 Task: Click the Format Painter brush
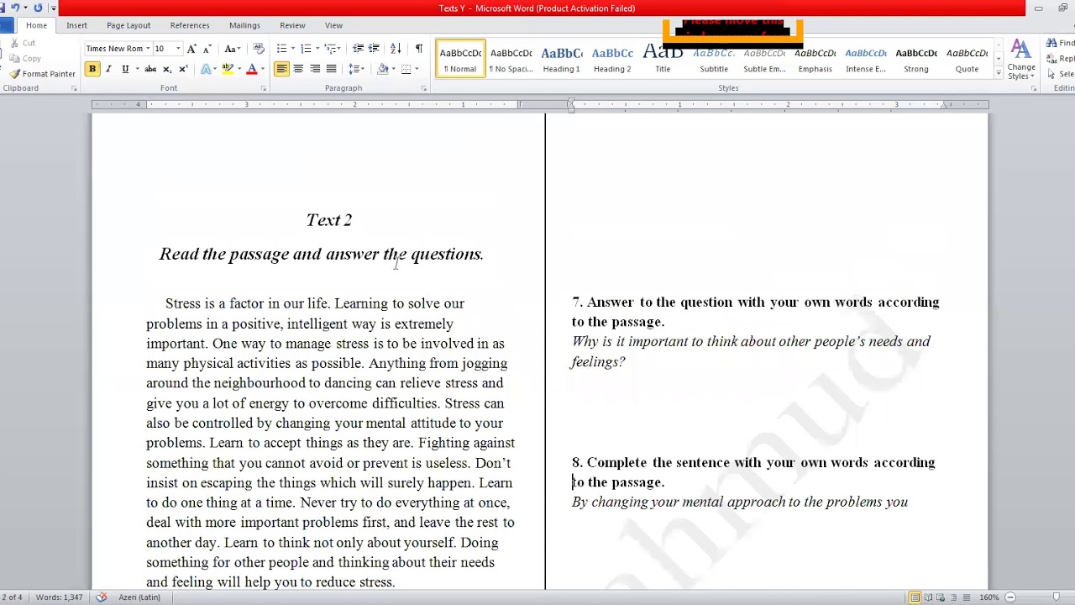[43, 74]
